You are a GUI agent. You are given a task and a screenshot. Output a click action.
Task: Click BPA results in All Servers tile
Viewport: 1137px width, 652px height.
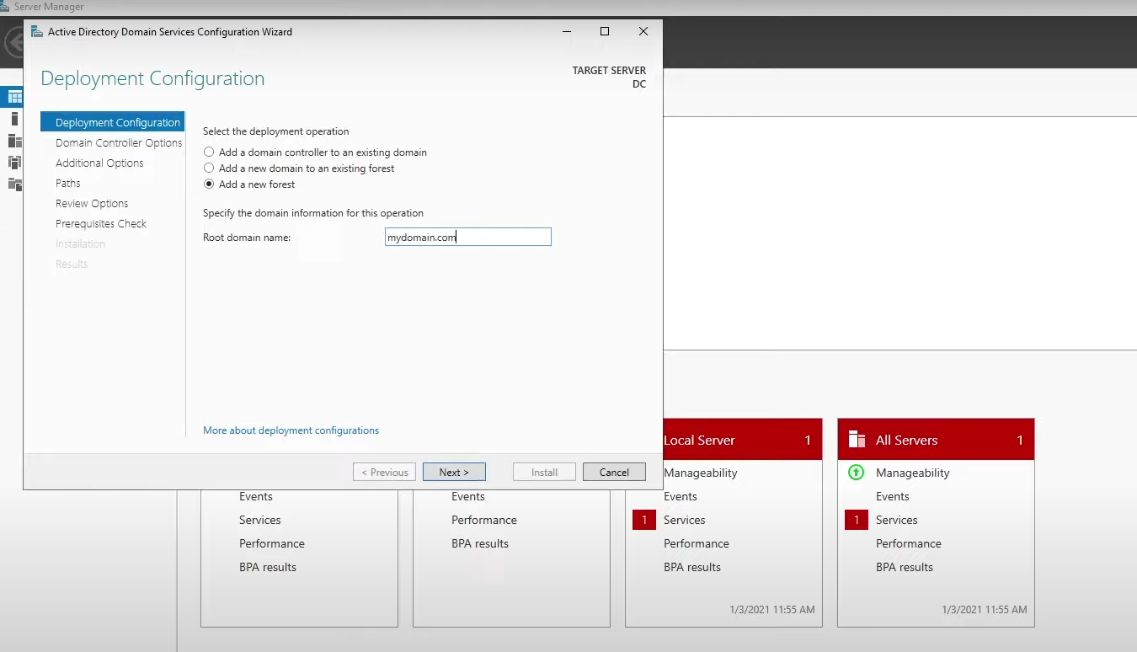click(905, 567)
